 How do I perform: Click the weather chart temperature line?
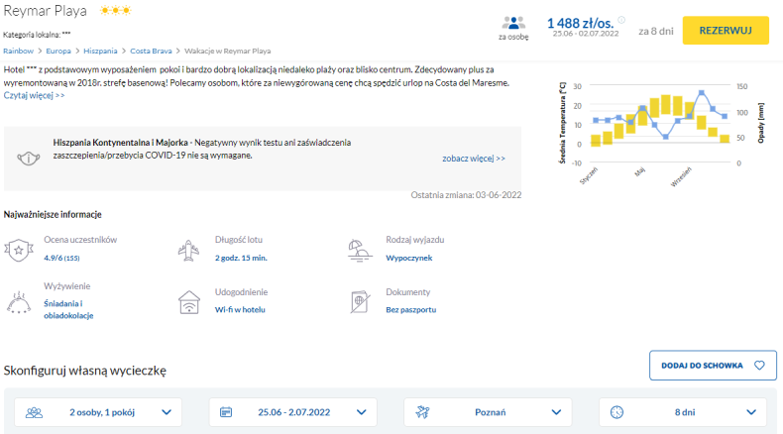click(x=660, y=114)
